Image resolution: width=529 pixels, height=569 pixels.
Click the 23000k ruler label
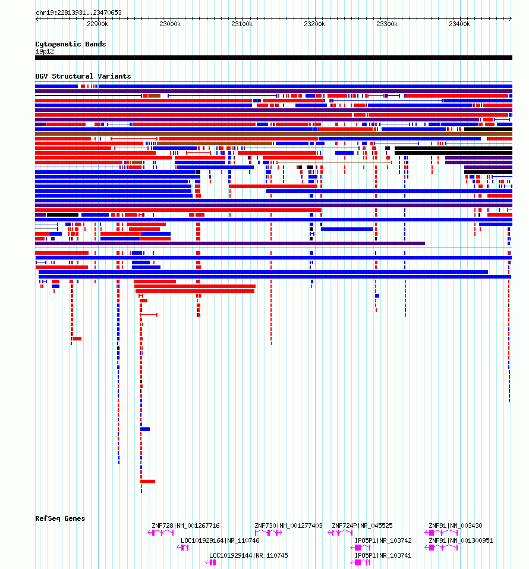(170, 24)
